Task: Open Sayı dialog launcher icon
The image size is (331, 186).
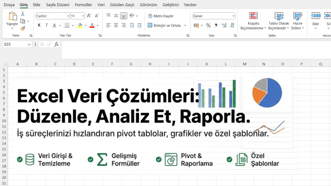Action: pos(235,35)
